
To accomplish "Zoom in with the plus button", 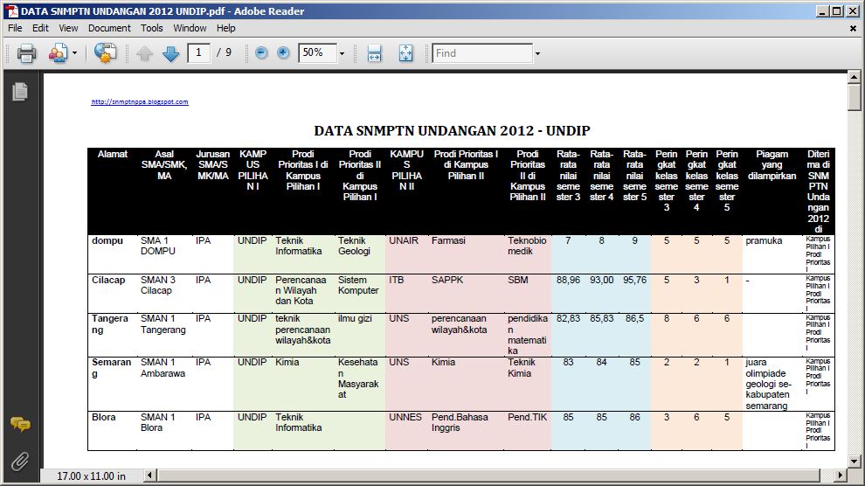I will coord(283,53).
